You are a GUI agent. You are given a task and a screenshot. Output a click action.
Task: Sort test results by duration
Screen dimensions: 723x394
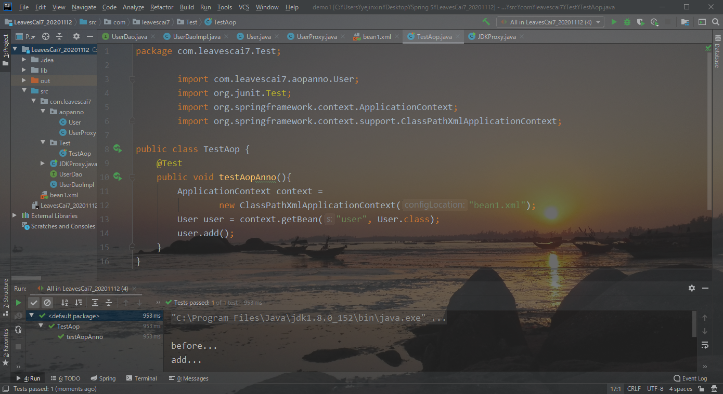(78, 302)
